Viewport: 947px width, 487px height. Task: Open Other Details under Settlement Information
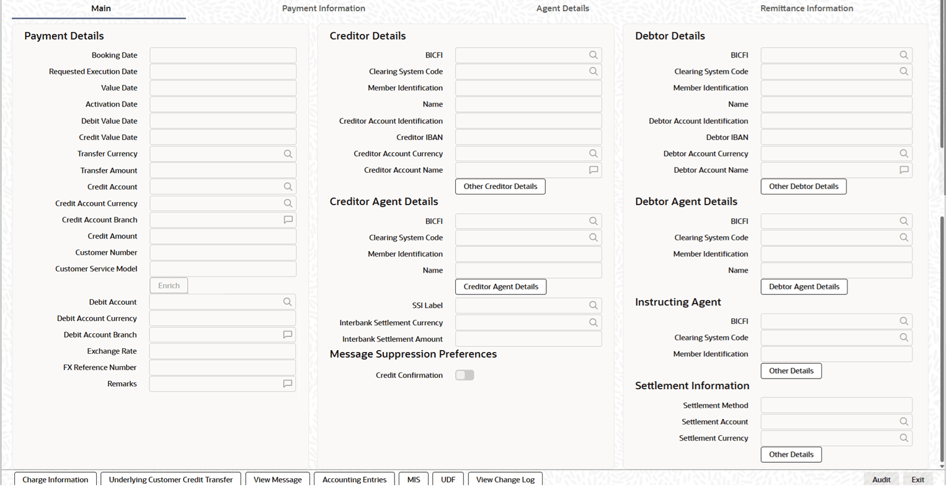pyautogui.click(x=791, y=455)
